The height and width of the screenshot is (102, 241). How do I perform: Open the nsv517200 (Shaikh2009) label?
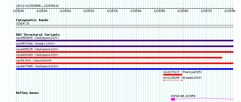coord(34,61)
